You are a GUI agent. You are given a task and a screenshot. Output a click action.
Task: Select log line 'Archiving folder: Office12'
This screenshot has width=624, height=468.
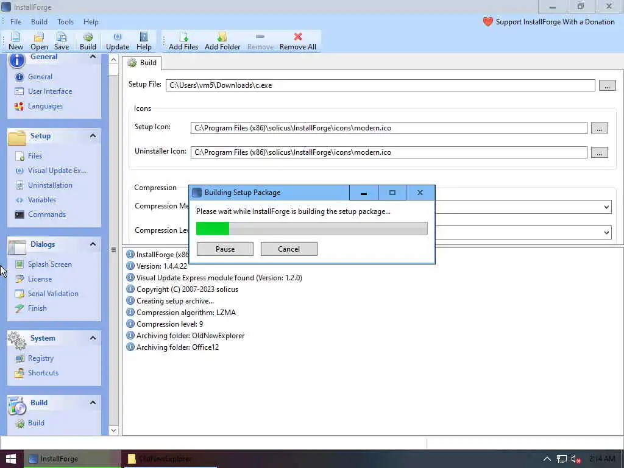pyautogui.click(x=172, y=347)
